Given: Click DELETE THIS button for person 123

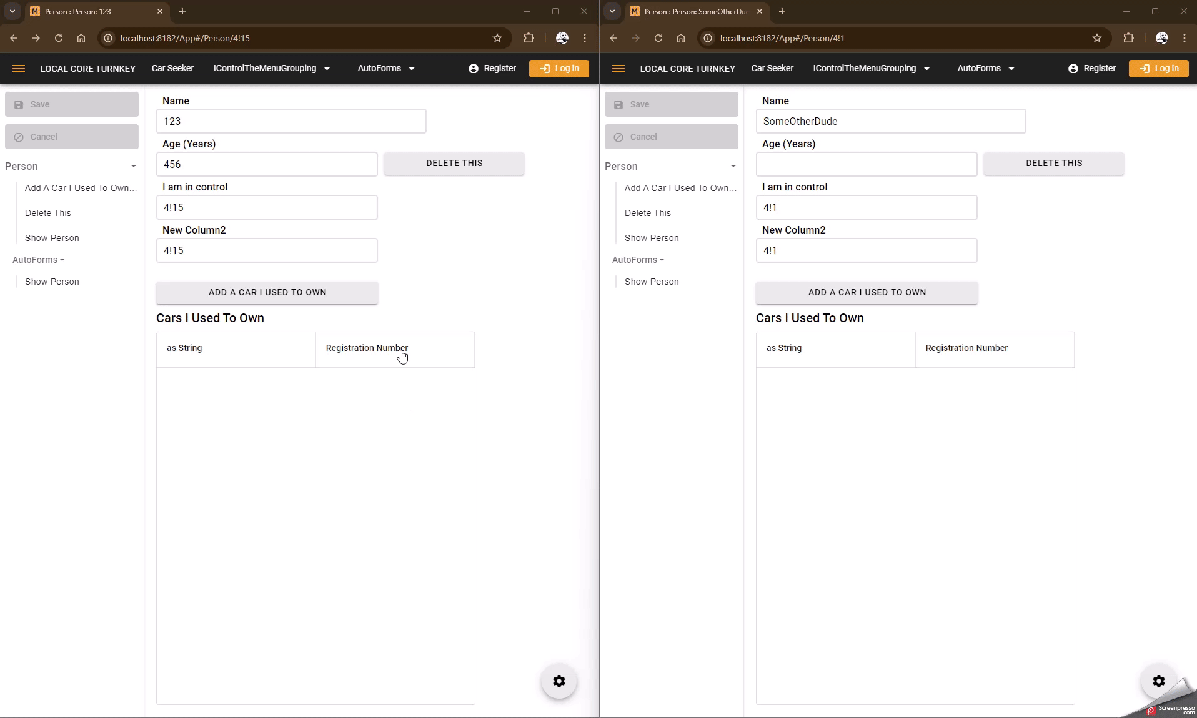Looking at the screenshot, I should [454, 164].
